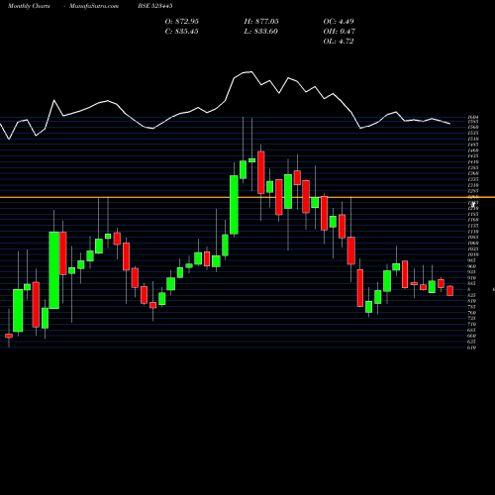Select the low price value 'L: 833.60'
The height and width of the screenshot is (495, 495).
261,32
